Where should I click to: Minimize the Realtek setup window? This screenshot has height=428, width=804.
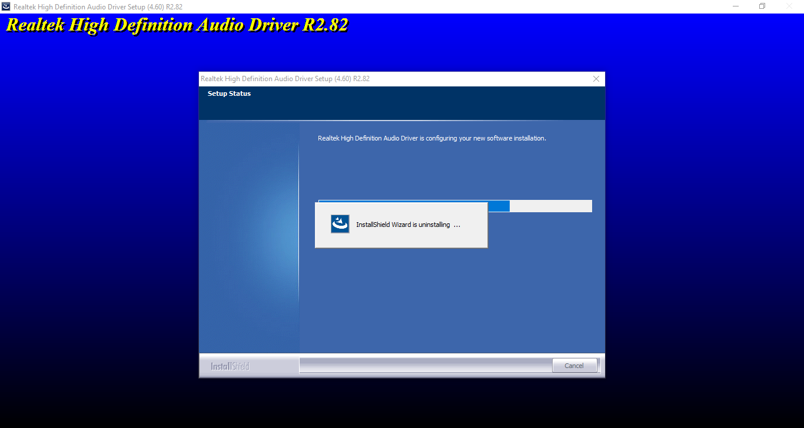pyautogui.click(x=736, y=6)
